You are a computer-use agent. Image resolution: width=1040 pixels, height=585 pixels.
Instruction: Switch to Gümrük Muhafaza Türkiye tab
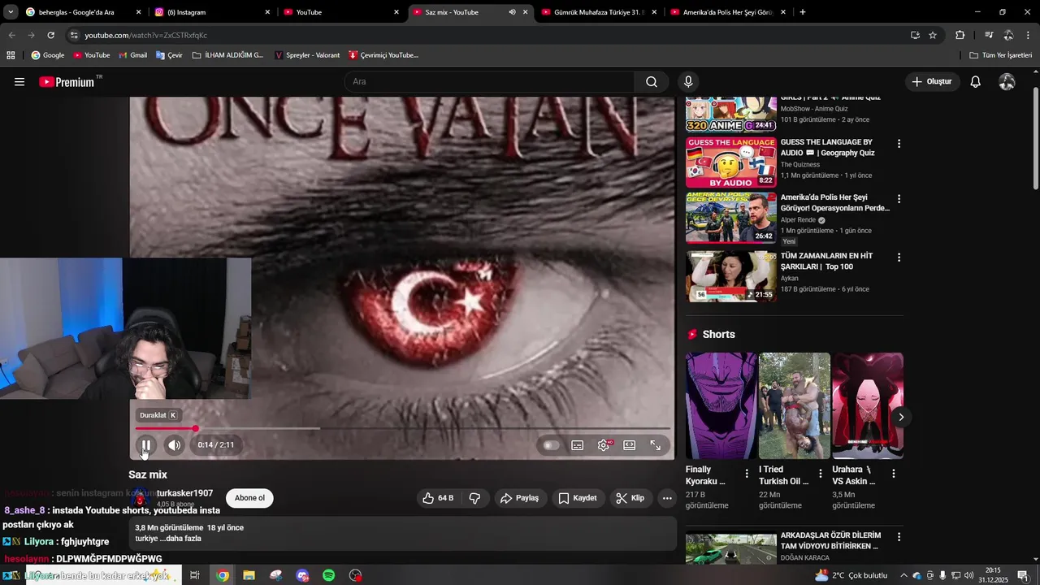[599, 12]
